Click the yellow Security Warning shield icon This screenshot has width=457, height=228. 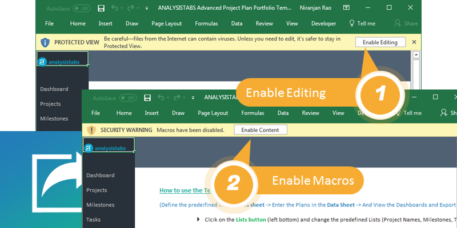91,130
